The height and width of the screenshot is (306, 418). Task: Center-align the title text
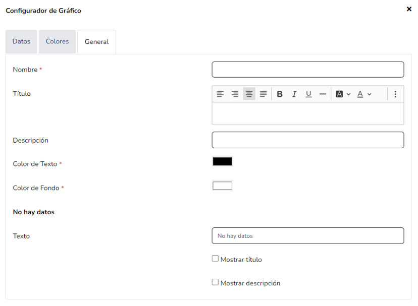point(249,94)
